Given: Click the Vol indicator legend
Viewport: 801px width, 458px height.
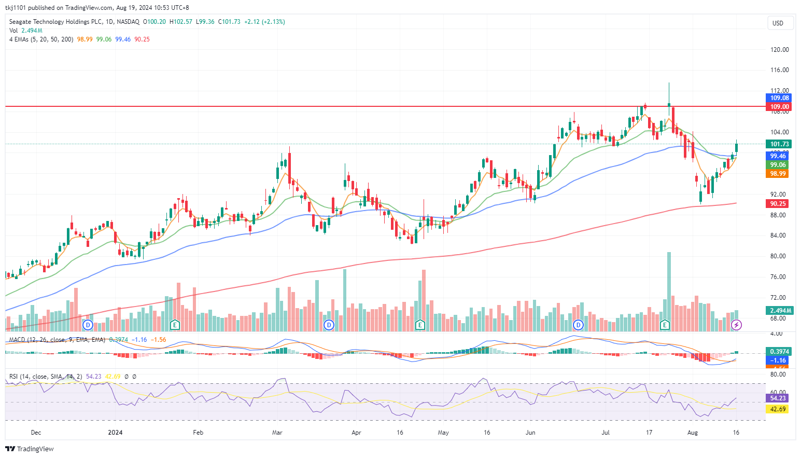Looking at the screenshot, I should pos(26,31).
